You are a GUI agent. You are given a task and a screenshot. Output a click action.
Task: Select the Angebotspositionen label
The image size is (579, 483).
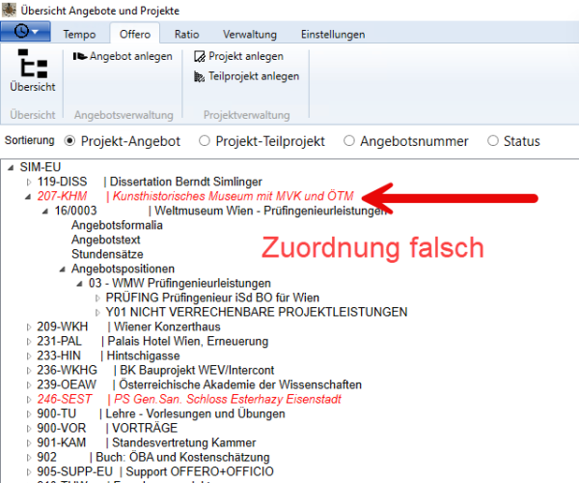point(123,269)
